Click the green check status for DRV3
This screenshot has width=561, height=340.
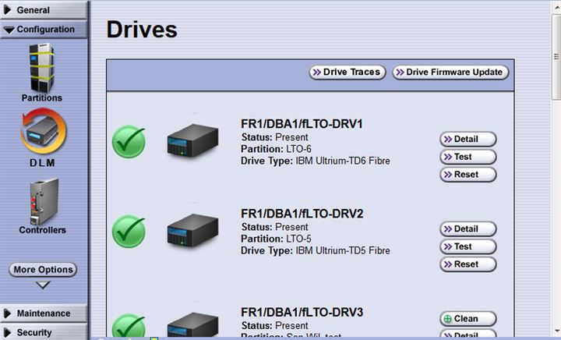click(x=129, y=325)
